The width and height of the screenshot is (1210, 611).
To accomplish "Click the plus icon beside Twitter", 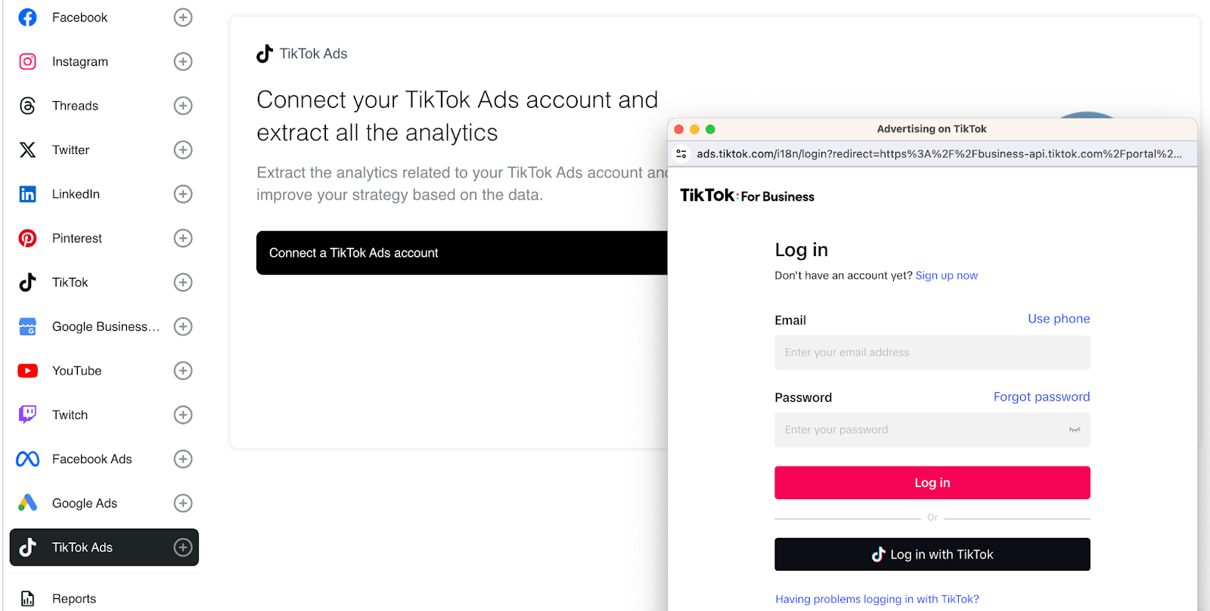I will 183,150.
